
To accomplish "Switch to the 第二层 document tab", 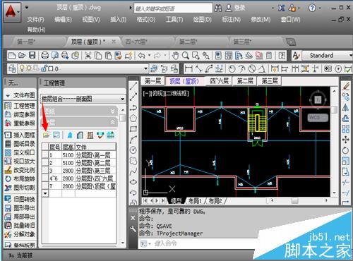I will [x=189, y=42].
